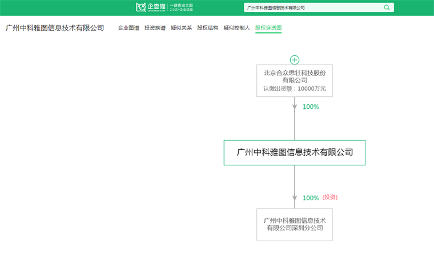Expand shareholders with the green plus icon

[x=295, y=60]
